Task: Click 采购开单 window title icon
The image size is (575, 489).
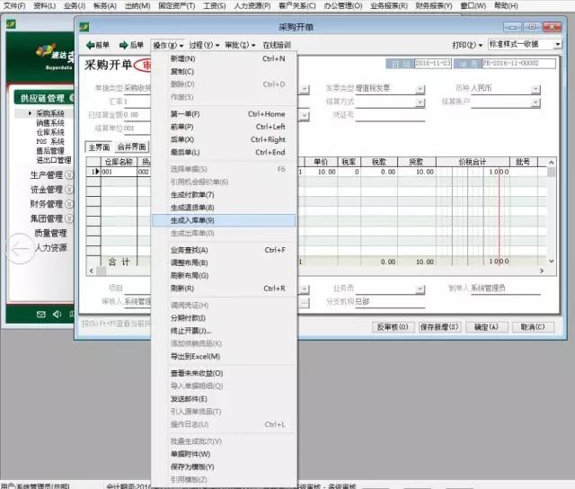Action: [x=84, y=27]
